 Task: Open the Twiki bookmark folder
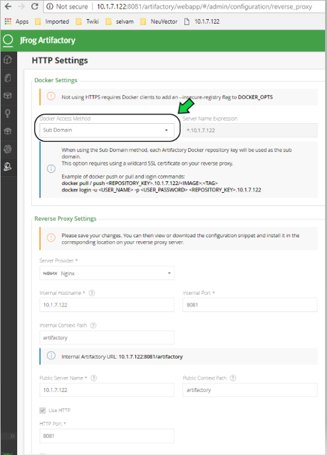tap(87, 21)
